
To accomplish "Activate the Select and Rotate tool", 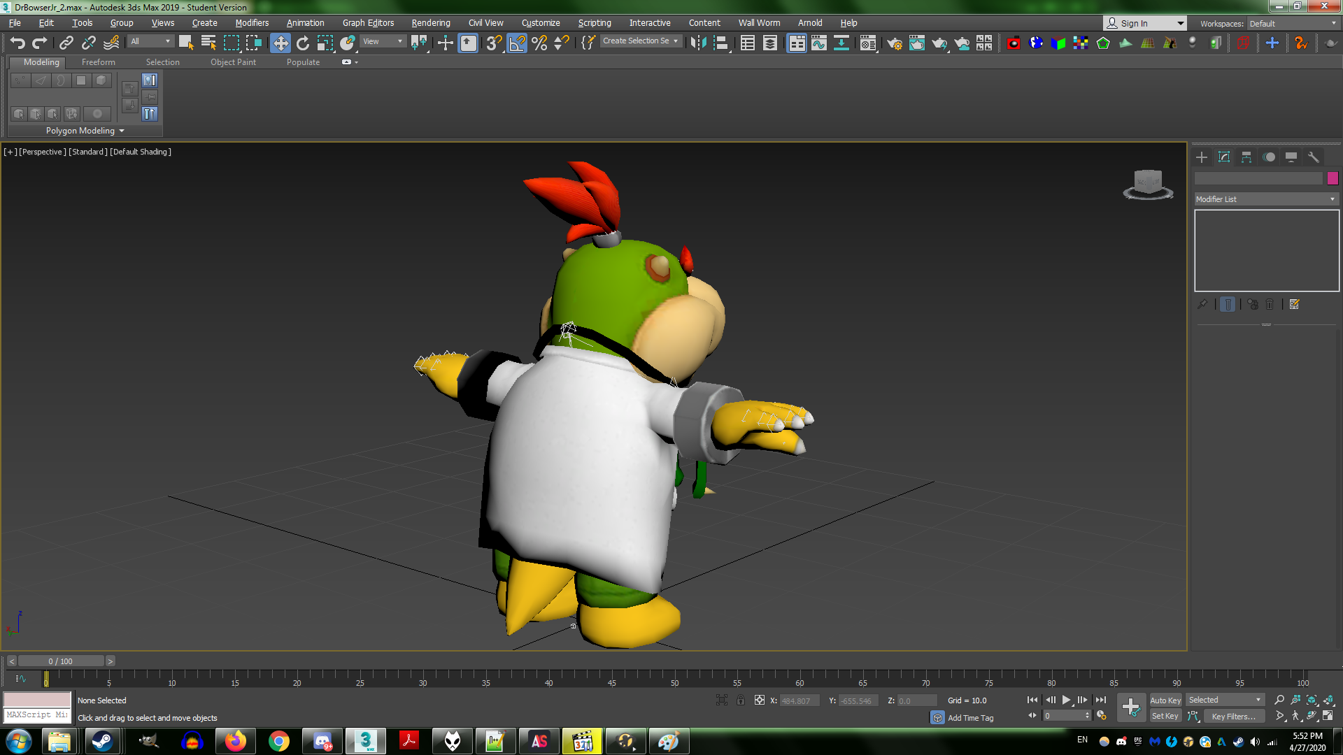I will [x=303, y=43].
